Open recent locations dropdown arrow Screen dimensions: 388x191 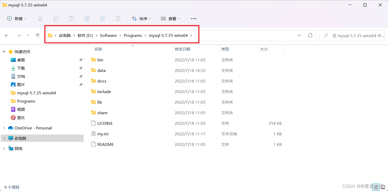click(x=28, y=36)
